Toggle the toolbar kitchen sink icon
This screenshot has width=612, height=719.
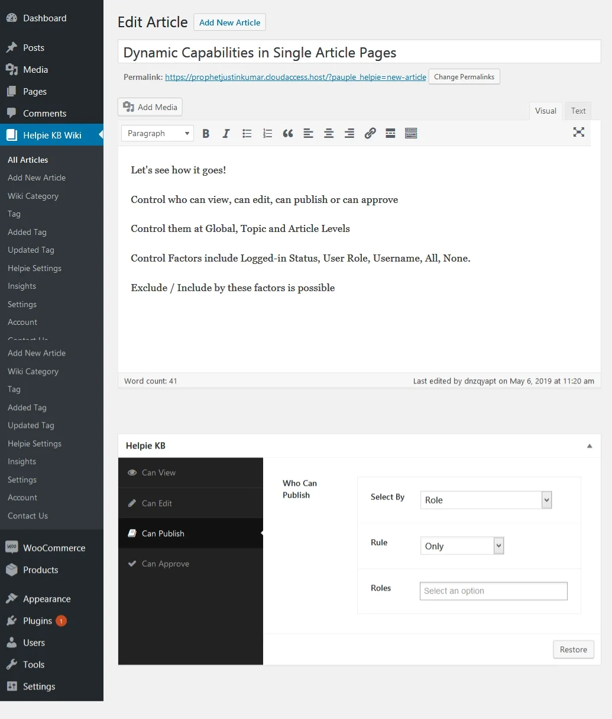[x=411, y=133]
